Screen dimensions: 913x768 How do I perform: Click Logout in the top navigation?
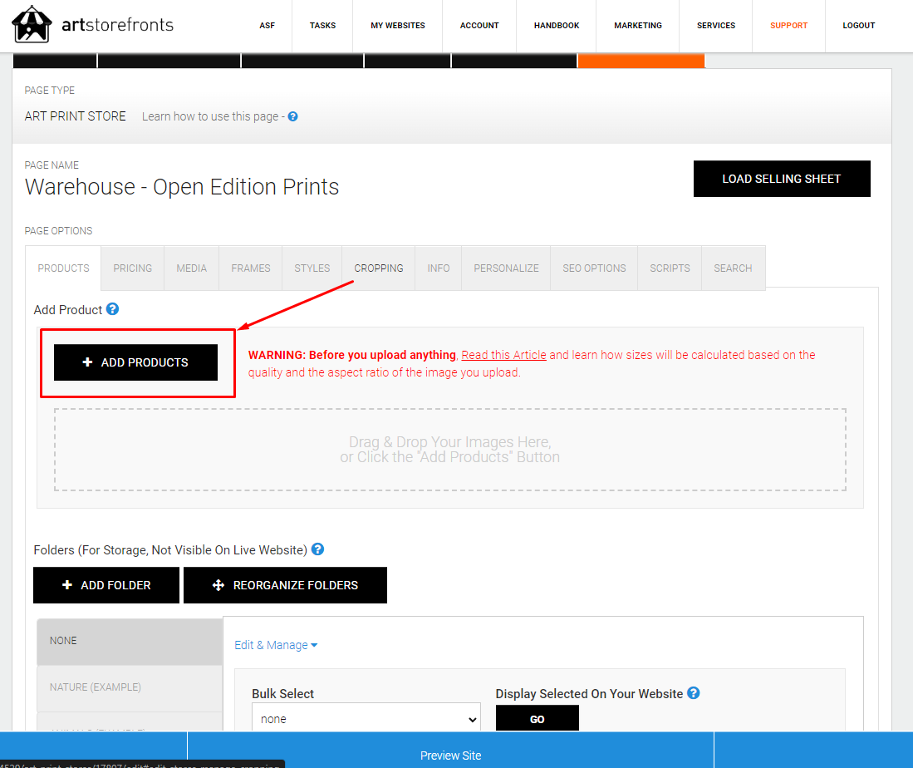point(858,26)
